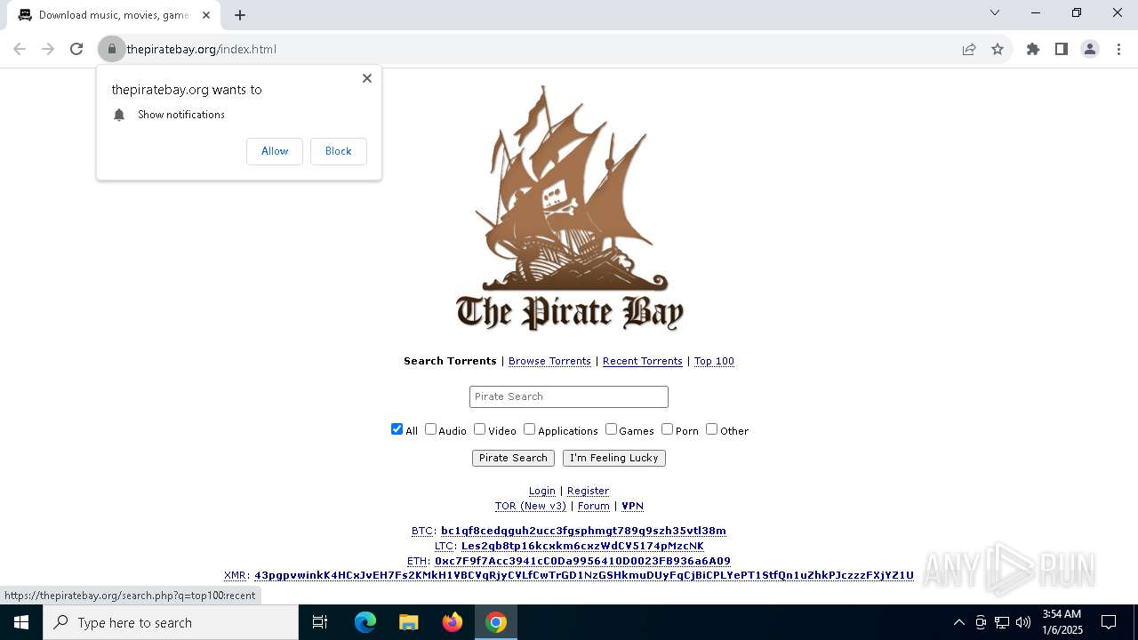Open the TOR (New v3) link
Screen dimensions: 1138x640
coord(531,506)
